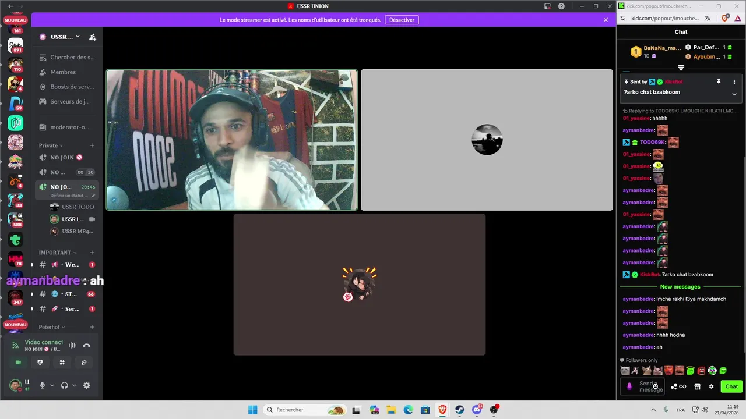Add channel to IMPORTANT category
This screenshot has width=746, height=419.
92,253
